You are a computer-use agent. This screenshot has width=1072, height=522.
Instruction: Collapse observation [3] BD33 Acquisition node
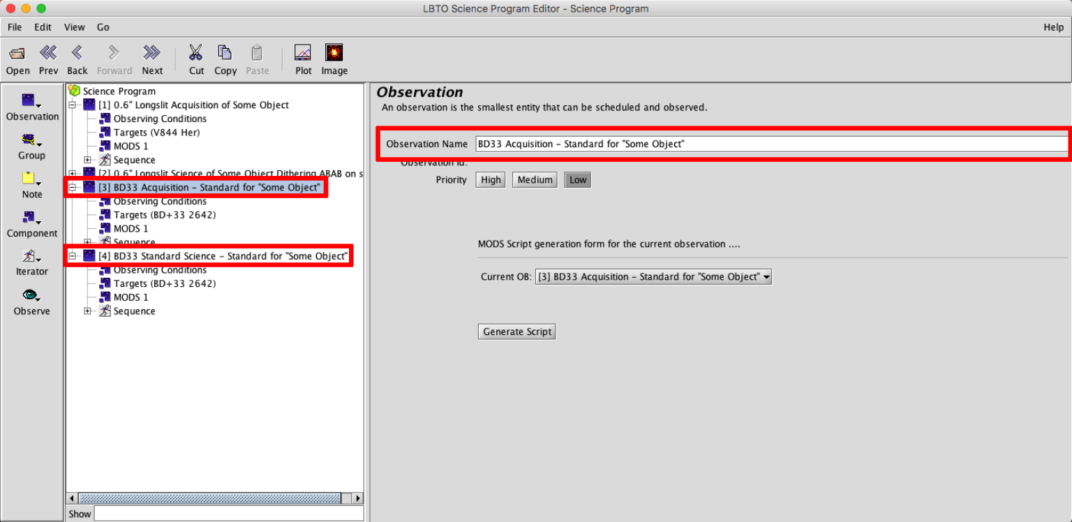(x=72, y=187)
